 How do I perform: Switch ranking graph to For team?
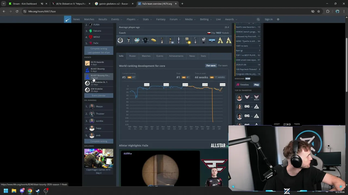(223, 66)
